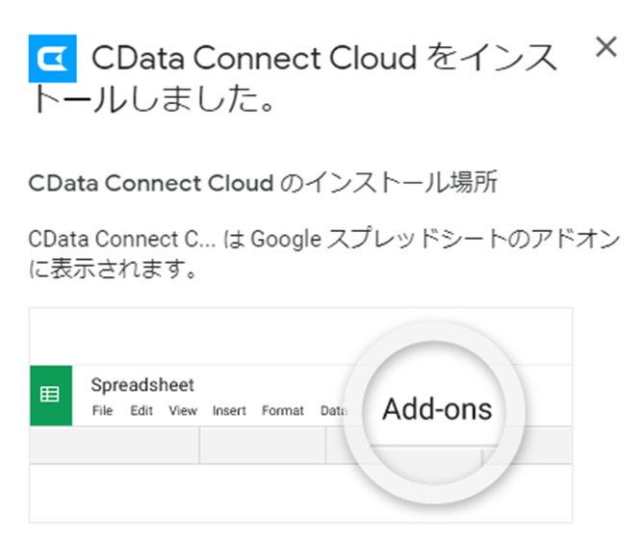Viewport: 644px width, 543px height.
Task: Click the partially hidden Data menu
Action: tap(333, 410)
